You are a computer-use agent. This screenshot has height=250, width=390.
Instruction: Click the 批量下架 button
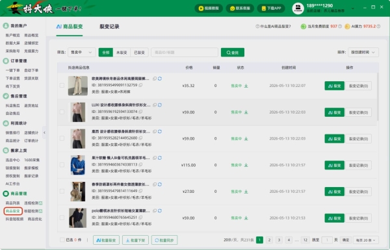coord(135,240)
